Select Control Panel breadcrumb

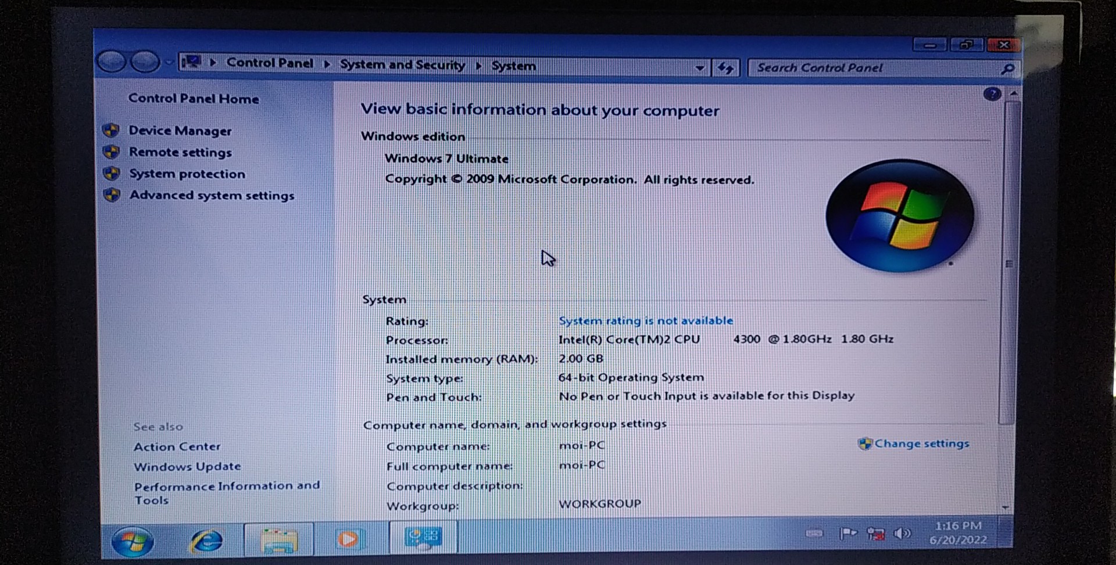(270, 63)
